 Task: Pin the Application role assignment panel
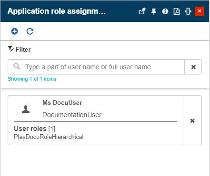pos(154,11)
